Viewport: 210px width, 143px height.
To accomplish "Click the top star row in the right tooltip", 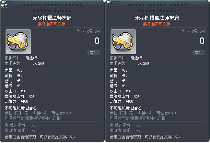I will [157, 5].
